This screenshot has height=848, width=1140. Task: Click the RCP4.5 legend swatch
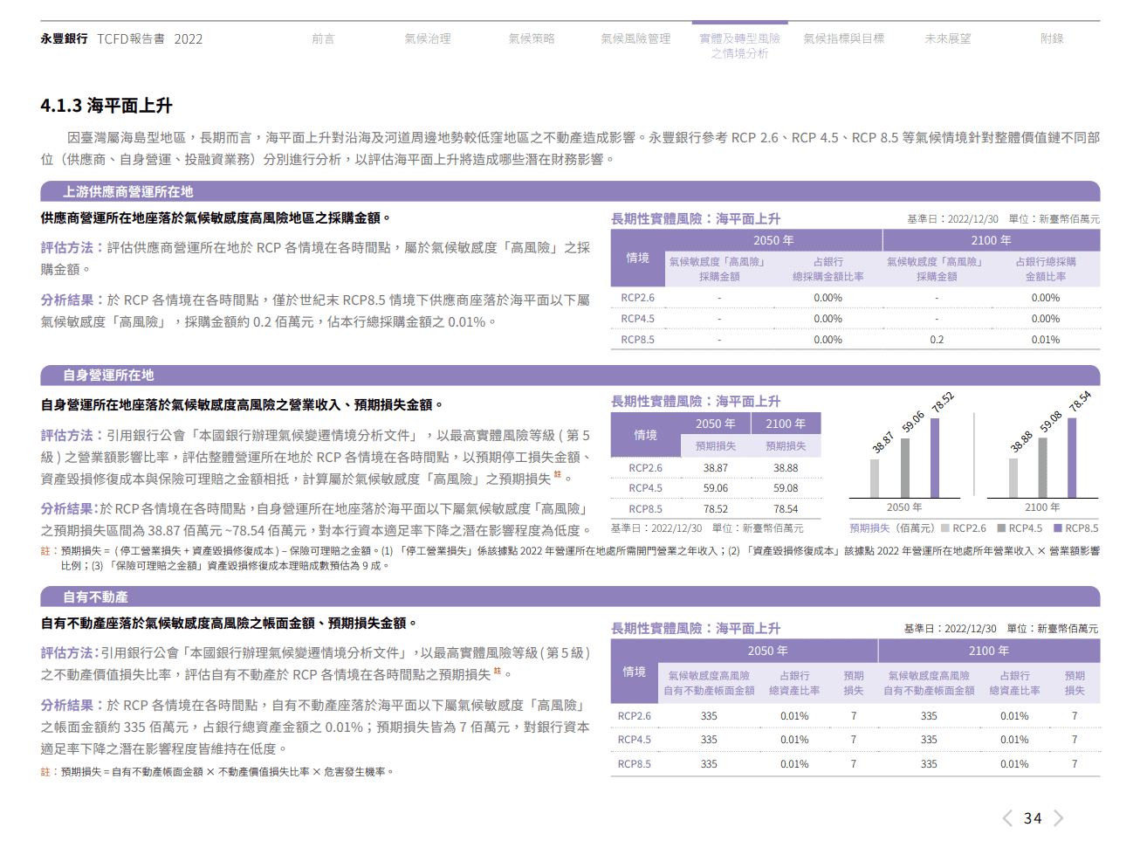click(x=1001, y=528)
